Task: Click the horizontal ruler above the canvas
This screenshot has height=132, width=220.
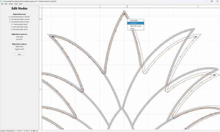Action: (x=131, y=6)
